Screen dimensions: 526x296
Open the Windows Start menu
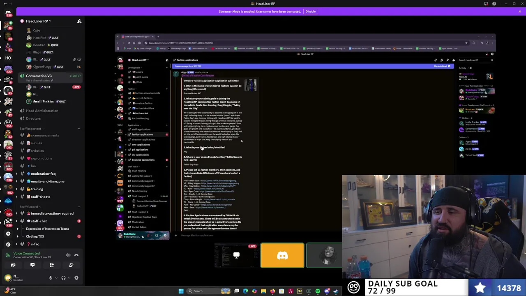(181, 291)
